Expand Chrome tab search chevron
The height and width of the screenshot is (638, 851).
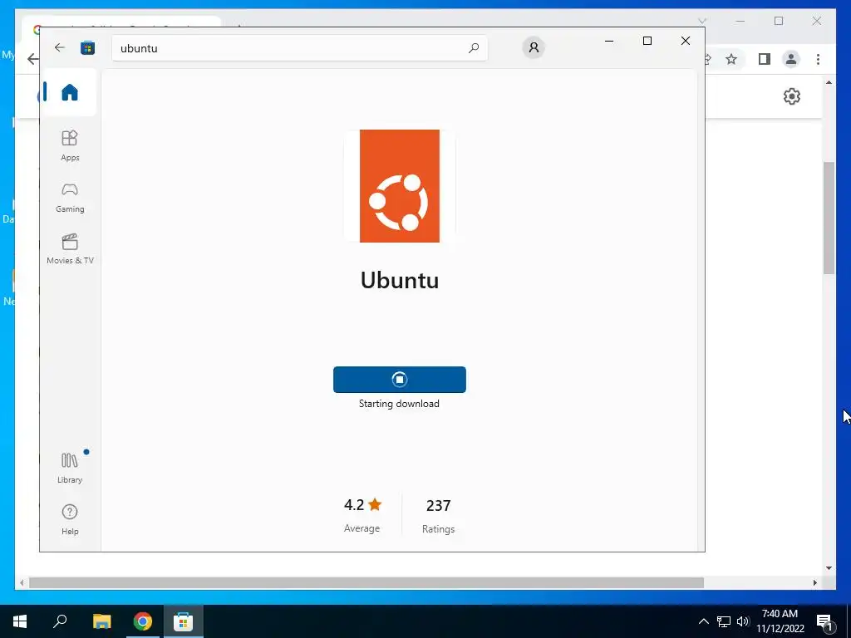point(702,21)
